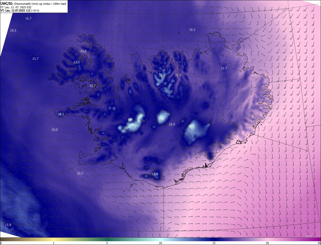Click the colorbar tick label 30
The height and width of the screenshot is (245, 321).
[267, 243]
